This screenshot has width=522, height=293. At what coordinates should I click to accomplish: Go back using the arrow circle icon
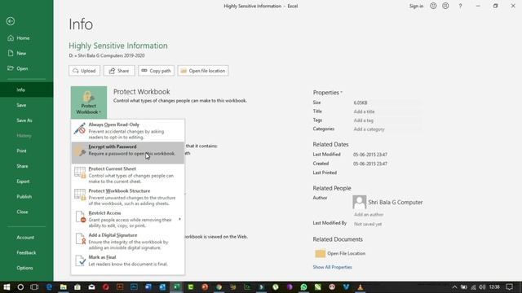[x=11, y=21]
